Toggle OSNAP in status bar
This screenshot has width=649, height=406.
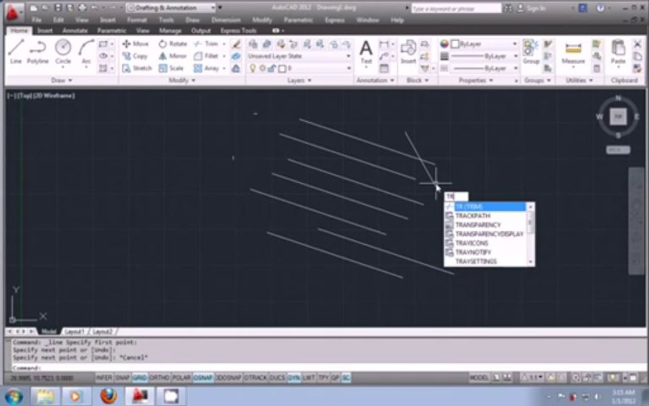point(203,378)
